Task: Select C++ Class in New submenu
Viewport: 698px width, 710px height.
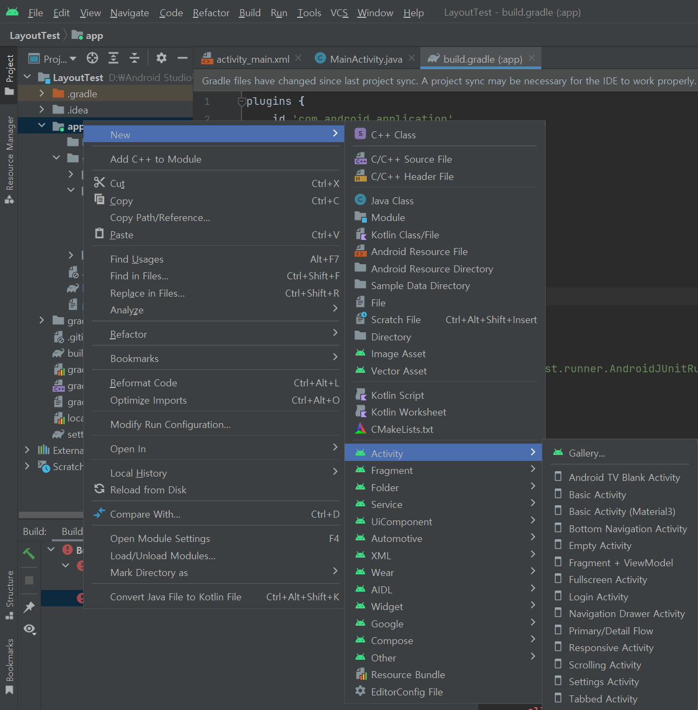Action: coord(445,135)
